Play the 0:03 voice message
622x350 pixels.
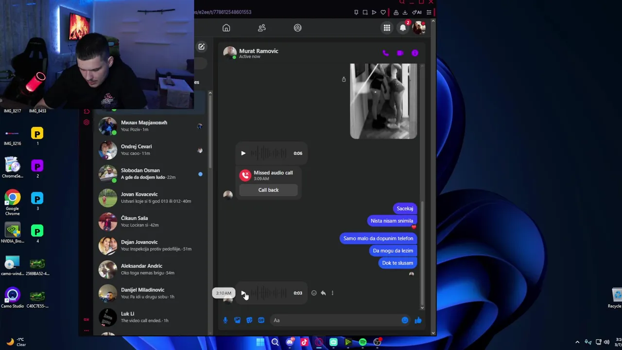point(243,293)
